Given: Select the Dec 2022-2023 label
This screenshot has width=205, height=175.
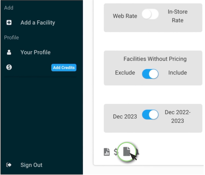Looking at the screenshot, I should (x=178, y=116).
